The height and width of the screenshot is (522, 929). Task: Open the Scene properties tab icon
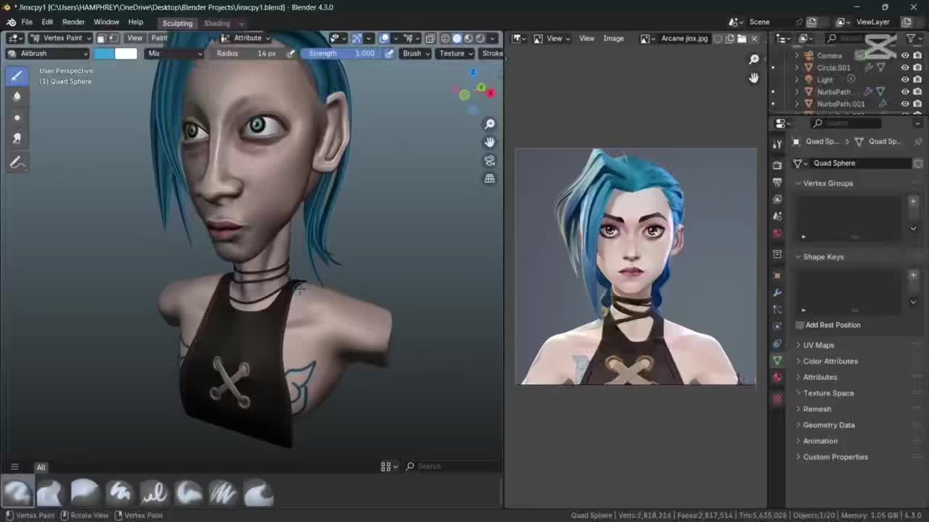click(777, 216)
